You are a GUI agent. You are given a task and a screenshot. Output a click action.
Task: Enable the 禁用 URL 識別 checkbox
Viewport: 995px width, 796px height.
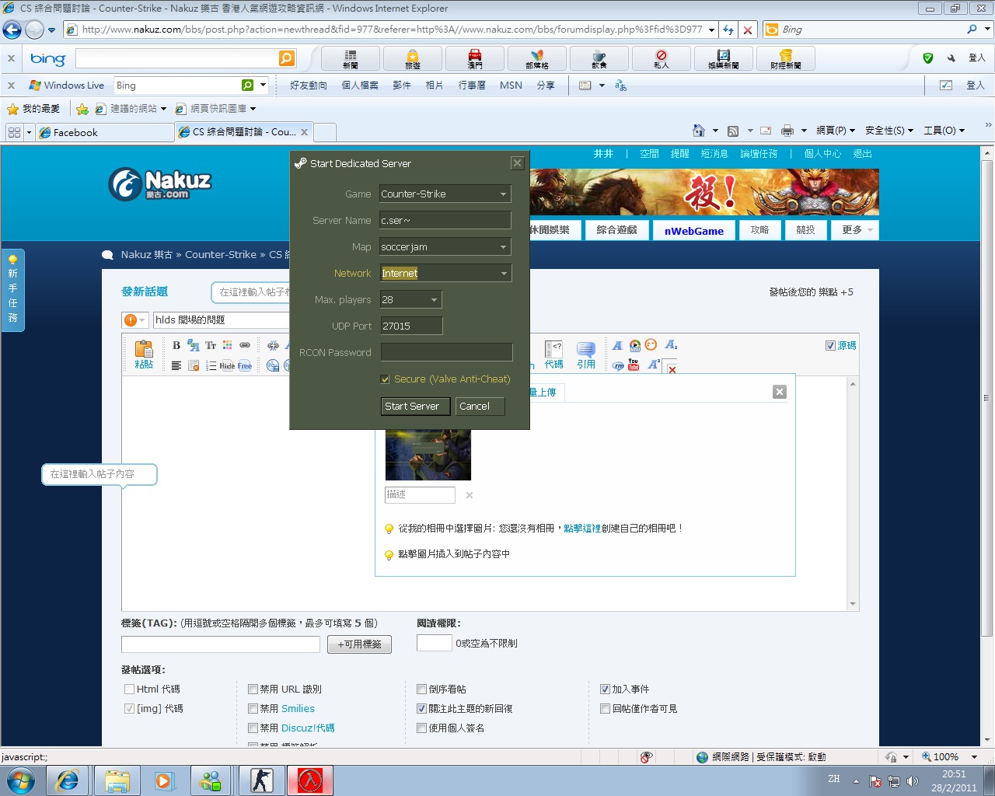[253, 690]
